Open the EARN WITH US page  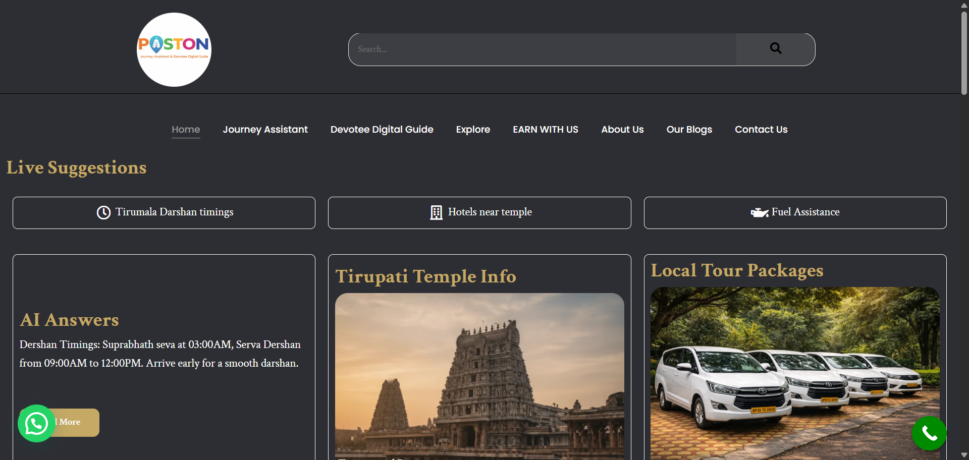[545, 130]
